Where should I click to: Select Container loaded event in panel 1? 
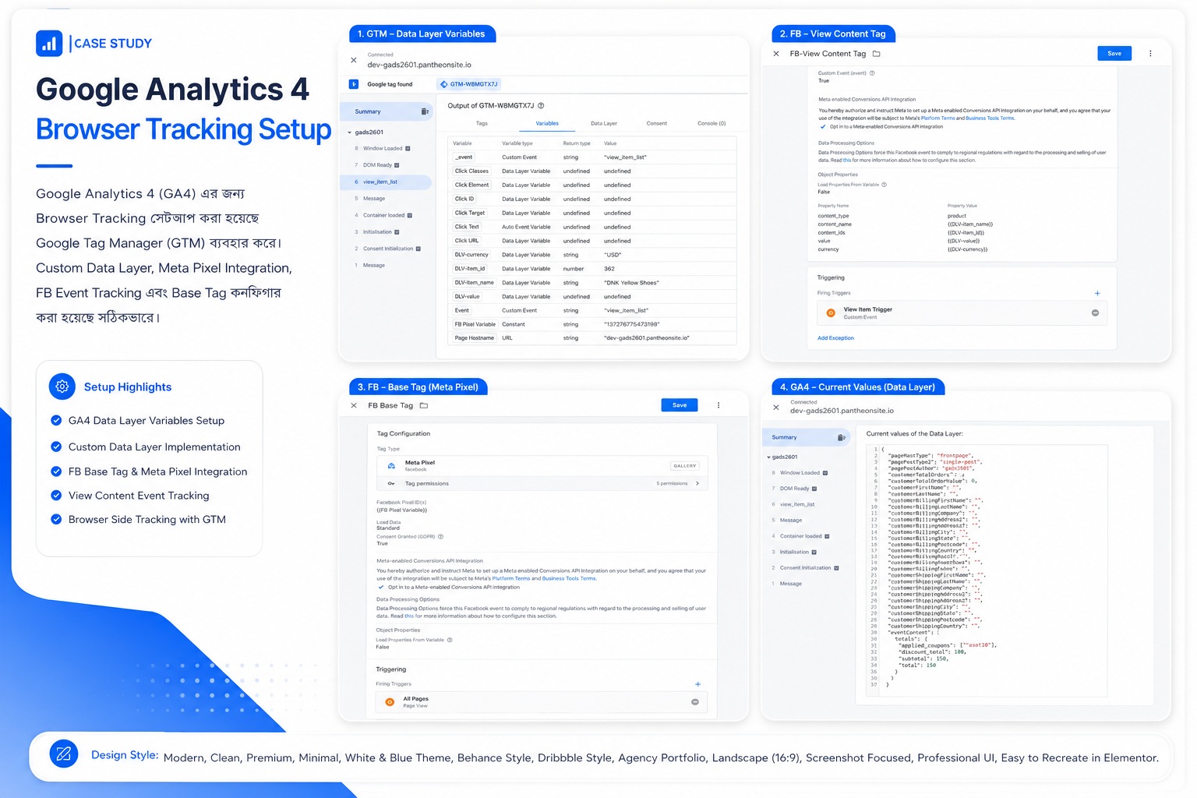383,215
